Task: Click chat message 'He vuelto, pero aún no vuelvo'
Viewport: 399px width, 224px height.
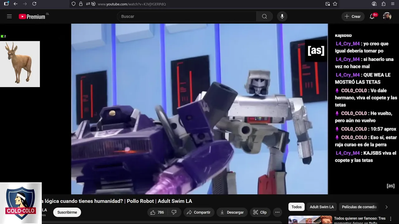Action: point(364,117)
